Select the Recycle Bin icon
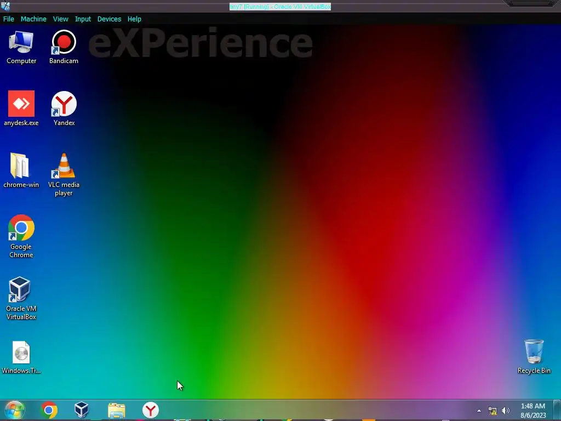Screen dimensions: 561x421 534,356
